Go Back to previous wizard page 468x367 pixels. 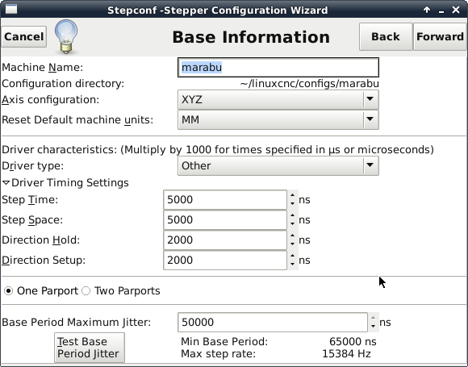[386, 37]
